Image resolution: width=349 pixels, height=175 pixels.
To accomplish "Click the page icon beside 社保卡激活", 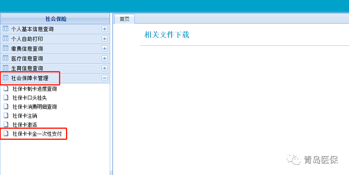I will (x=6, y=124).
